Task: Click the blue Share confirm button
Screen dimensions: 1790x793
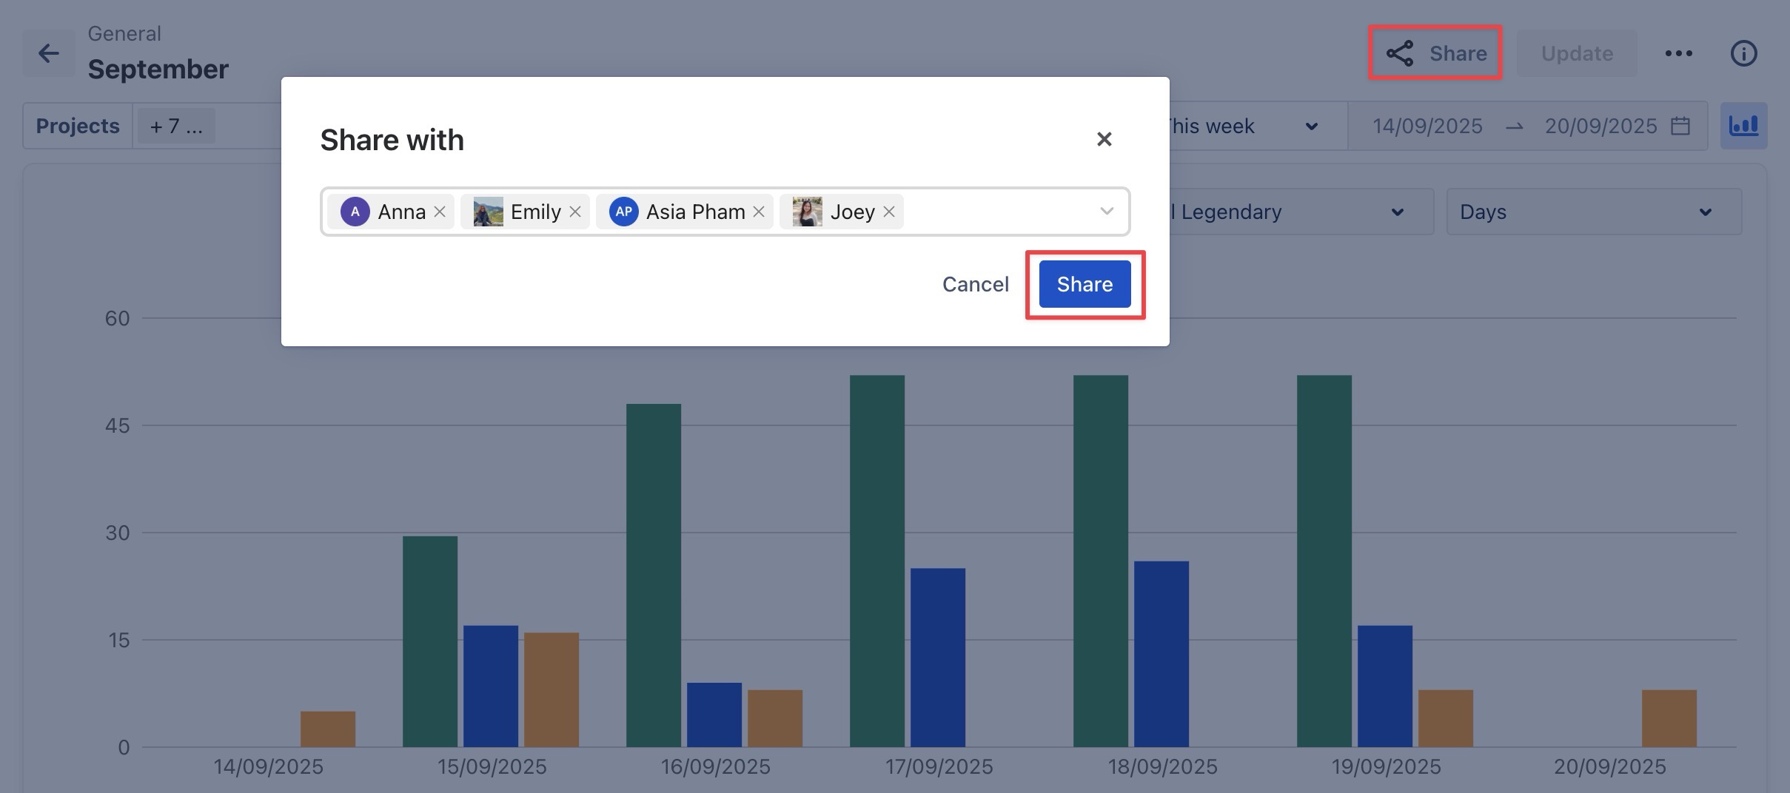Action: point(1085,284)
